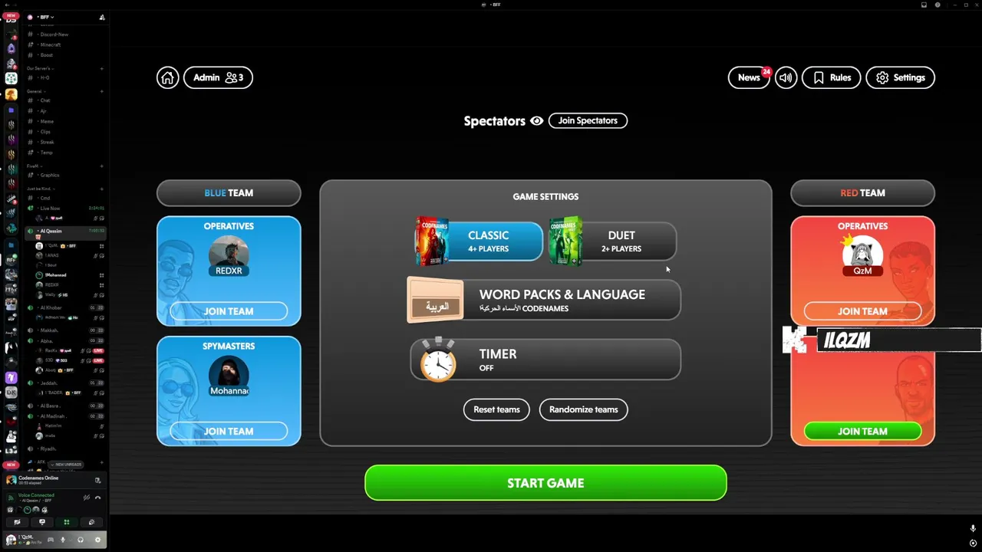Open the Boost channel

(x=47, y=55)
